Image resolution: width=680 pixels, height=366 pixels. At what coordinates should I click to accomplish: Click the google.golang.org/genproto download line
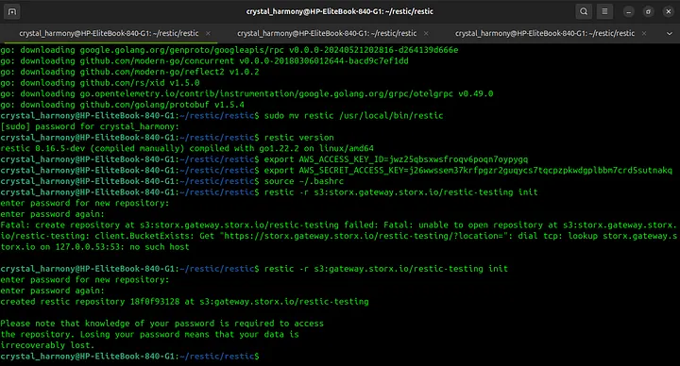[x=229, y=50]
